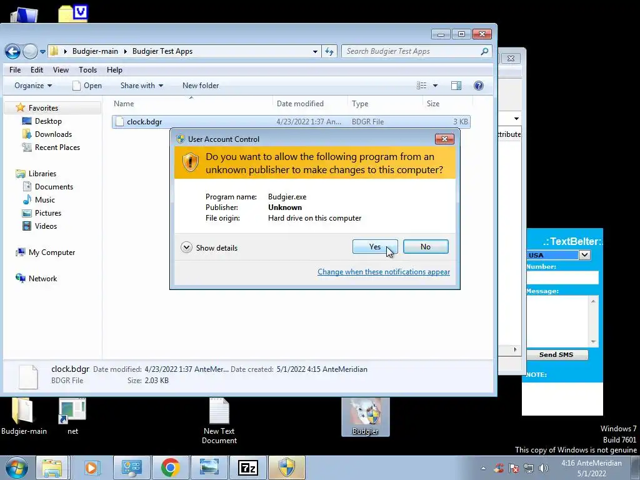Select the clock.bdgr file row
Viewport: 640px width, 480px height.
[291, 122]
